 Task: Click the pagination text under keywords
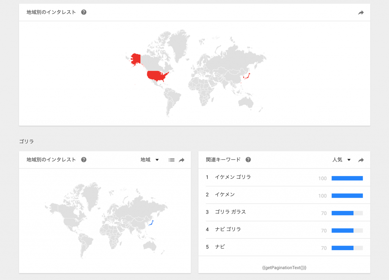[x=284, y=267]
